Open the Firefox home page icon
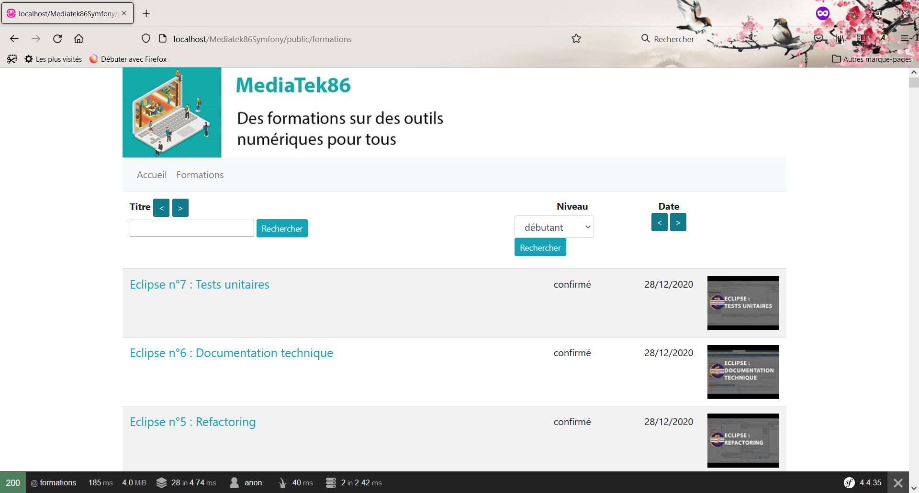 click(78, 39)
